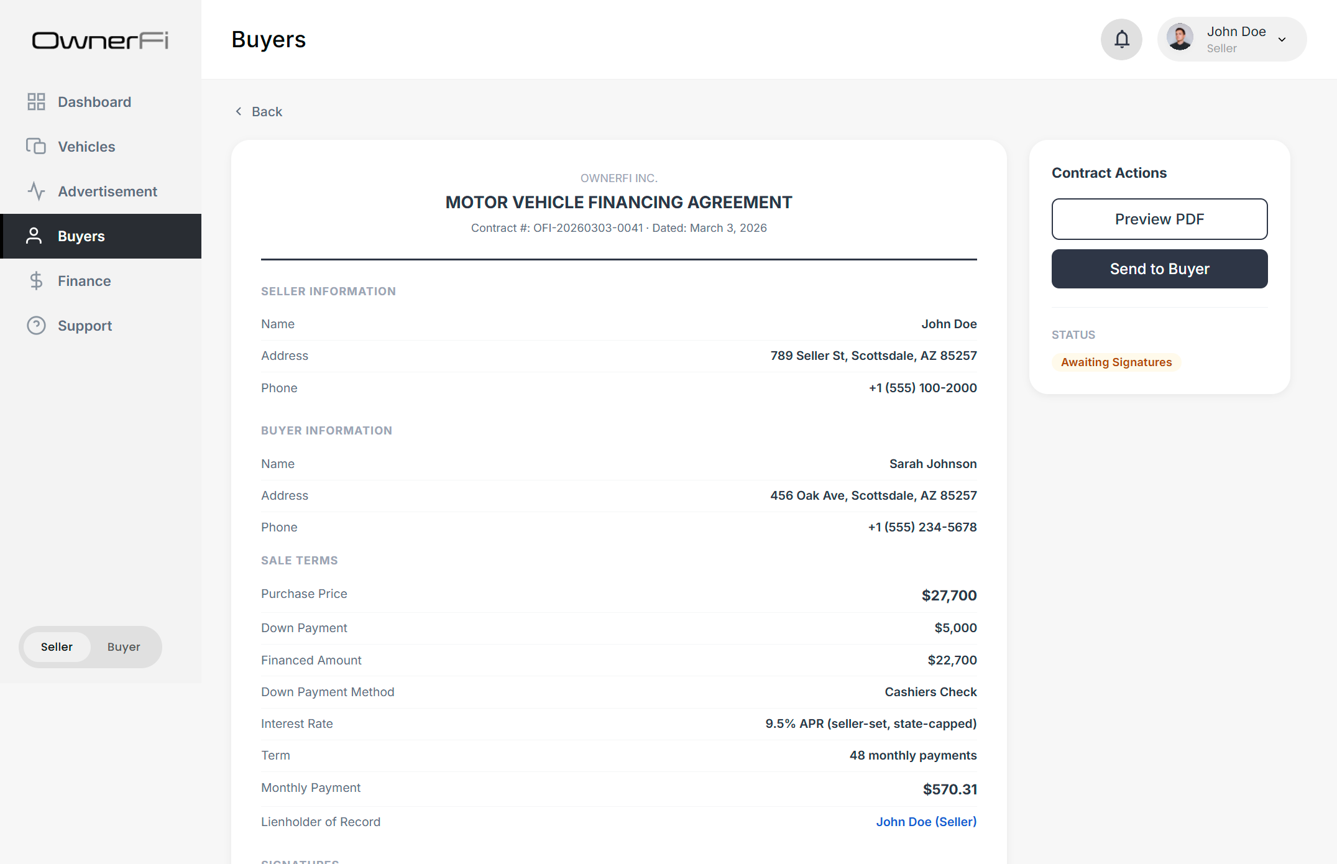Image resolution: width=1337 pixels, height=864 pixels.
Task: Click buyer name Sarah Johnson
Action: point(932,464)
